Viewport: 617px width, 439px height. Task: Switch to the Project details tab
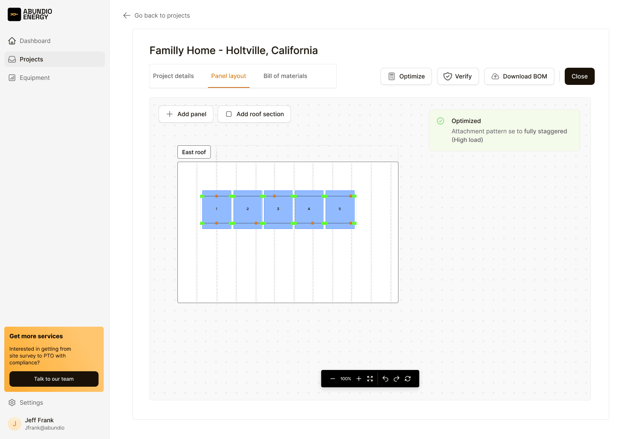pos(174,76)
